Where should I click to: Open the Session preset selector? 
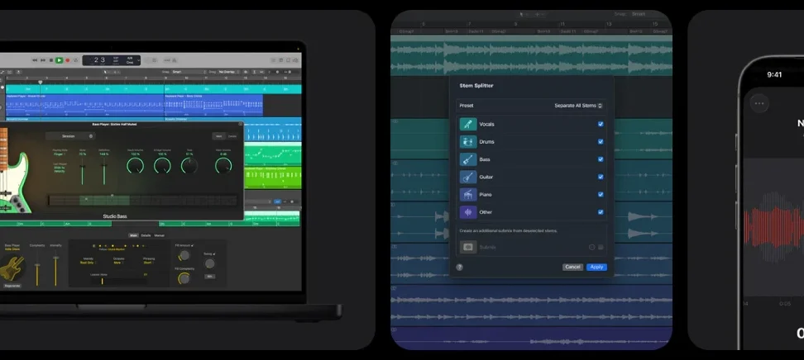coord(70,136)
